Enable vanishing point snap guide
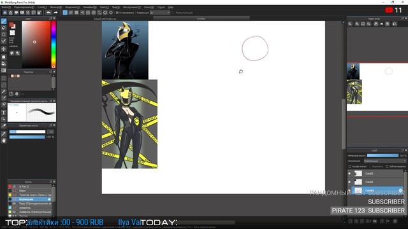408x229 pixels. pyautogui.click(x=82, y=13)
